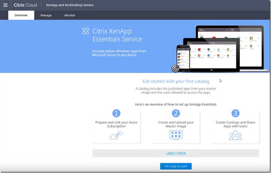Click XenApp and XenDesktop Service title
271x173 pixels.
coord(70,5)
